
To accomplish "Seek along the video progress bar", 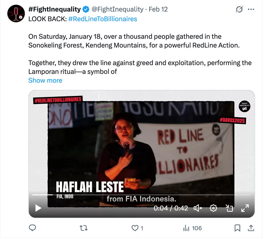I will coord(141,195).
